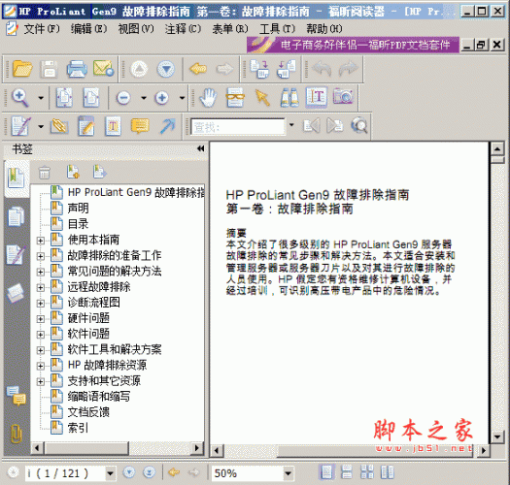Open the 50% zoom level dropdown
Image resolution: width=510 pixels, height=485 pixels.
288,473
